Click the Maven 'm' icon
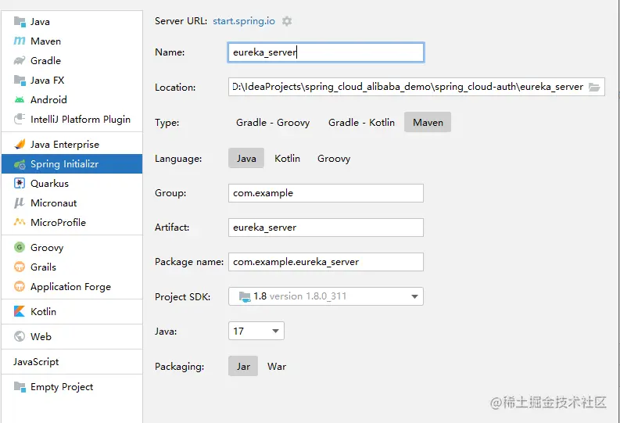 [x=20, y=41]
